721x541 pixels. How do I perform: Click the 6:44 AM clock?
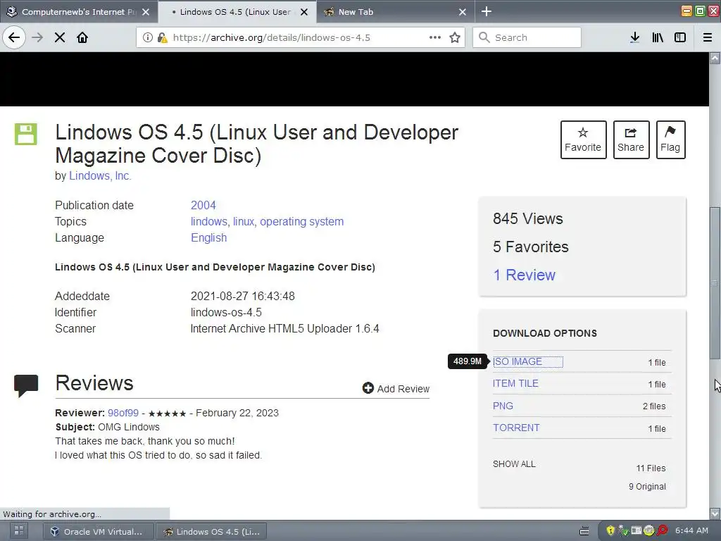pos(691,530)
